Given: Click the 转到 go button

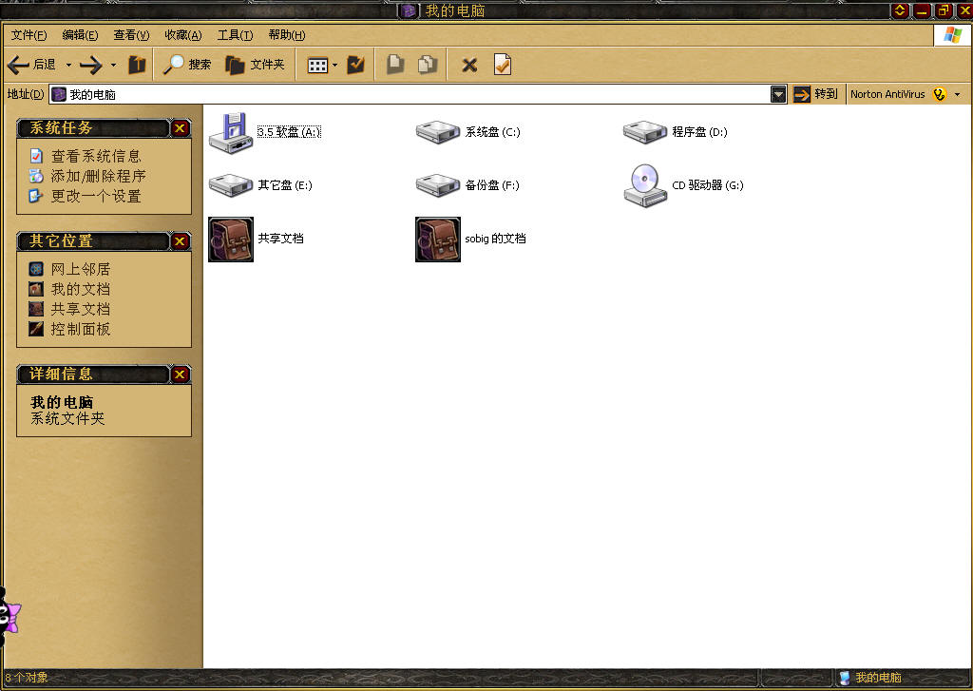Looking at the screenshot, I should click(815, 94).
